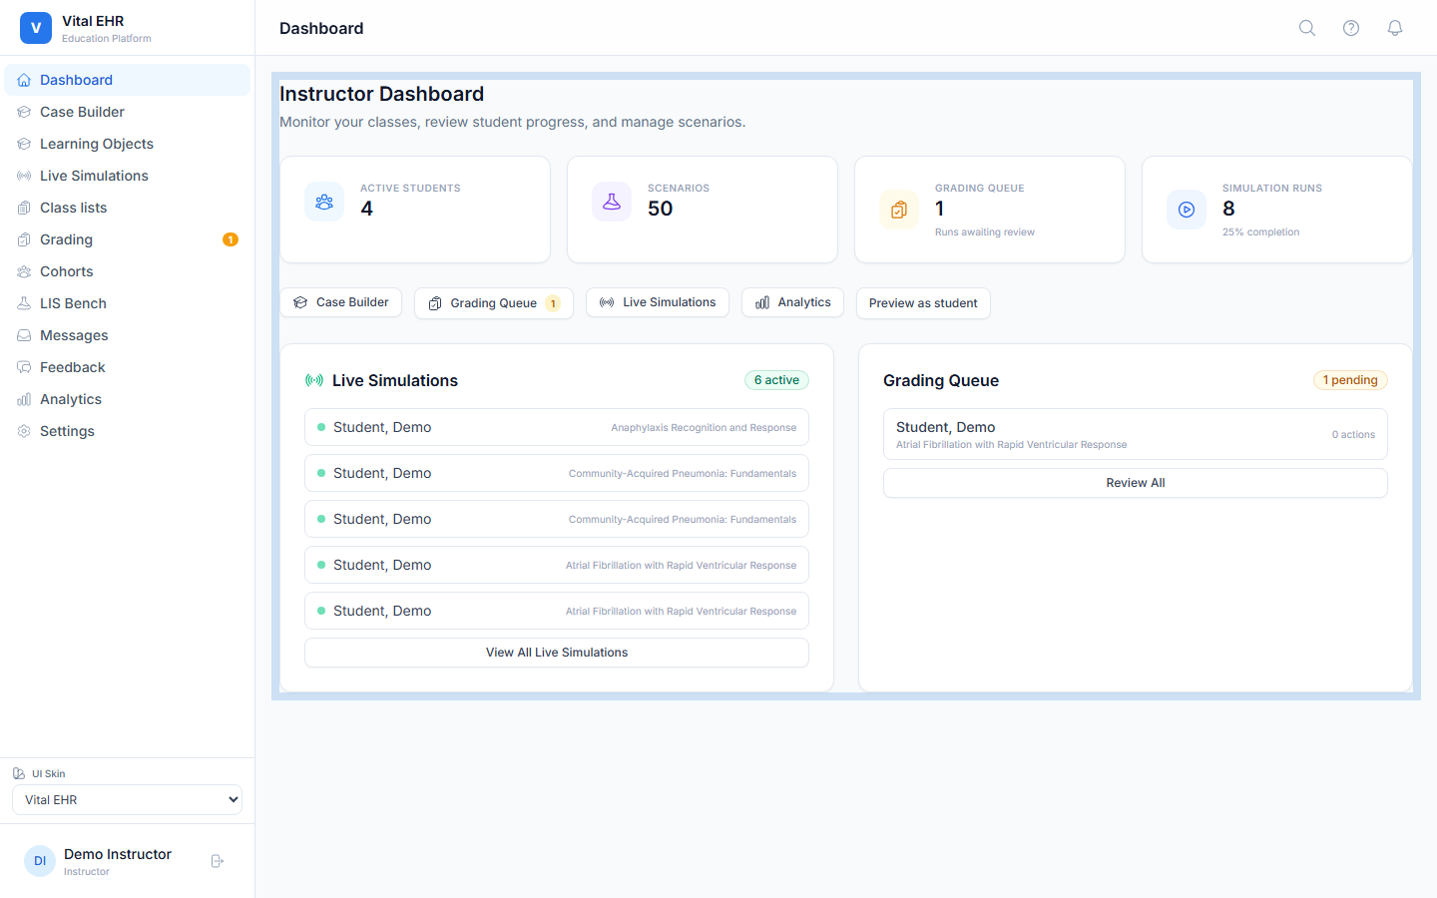1437x898 pixels.
Task: Click the Vital EHR logo icon
Action: coord(36,28)
